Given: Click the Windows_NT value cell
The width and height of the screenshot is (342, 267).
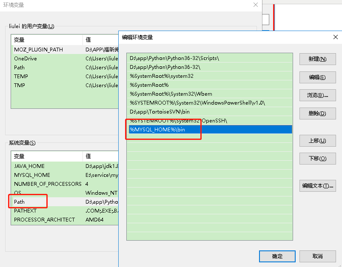Looking at the screenshot, I should [x=101, y=193].
